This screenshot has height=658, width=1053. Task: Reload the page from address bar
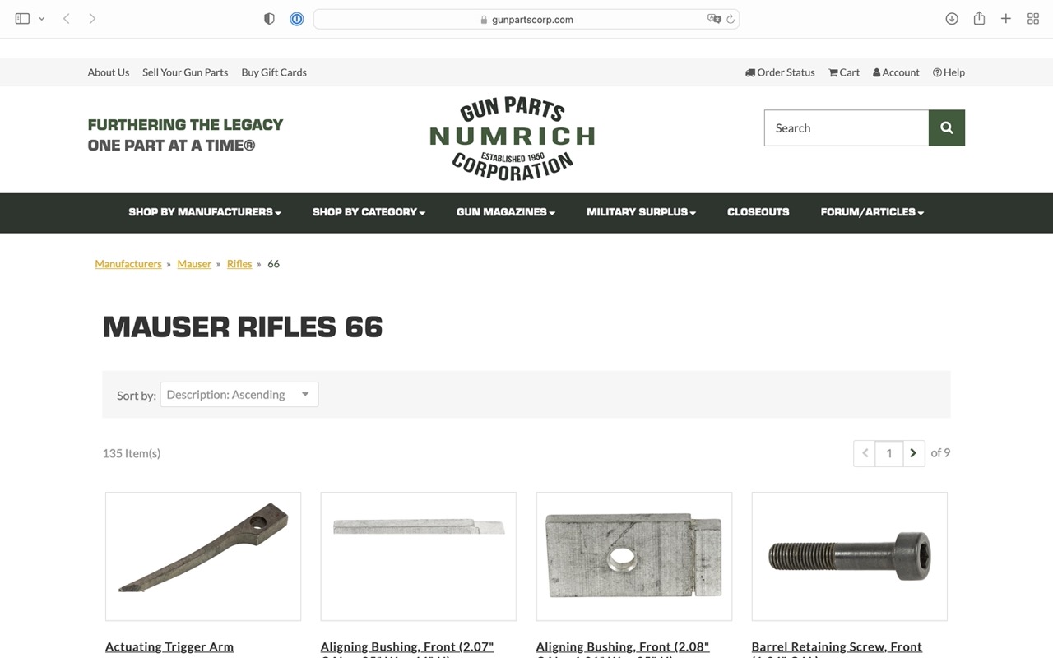click(730, 19)
